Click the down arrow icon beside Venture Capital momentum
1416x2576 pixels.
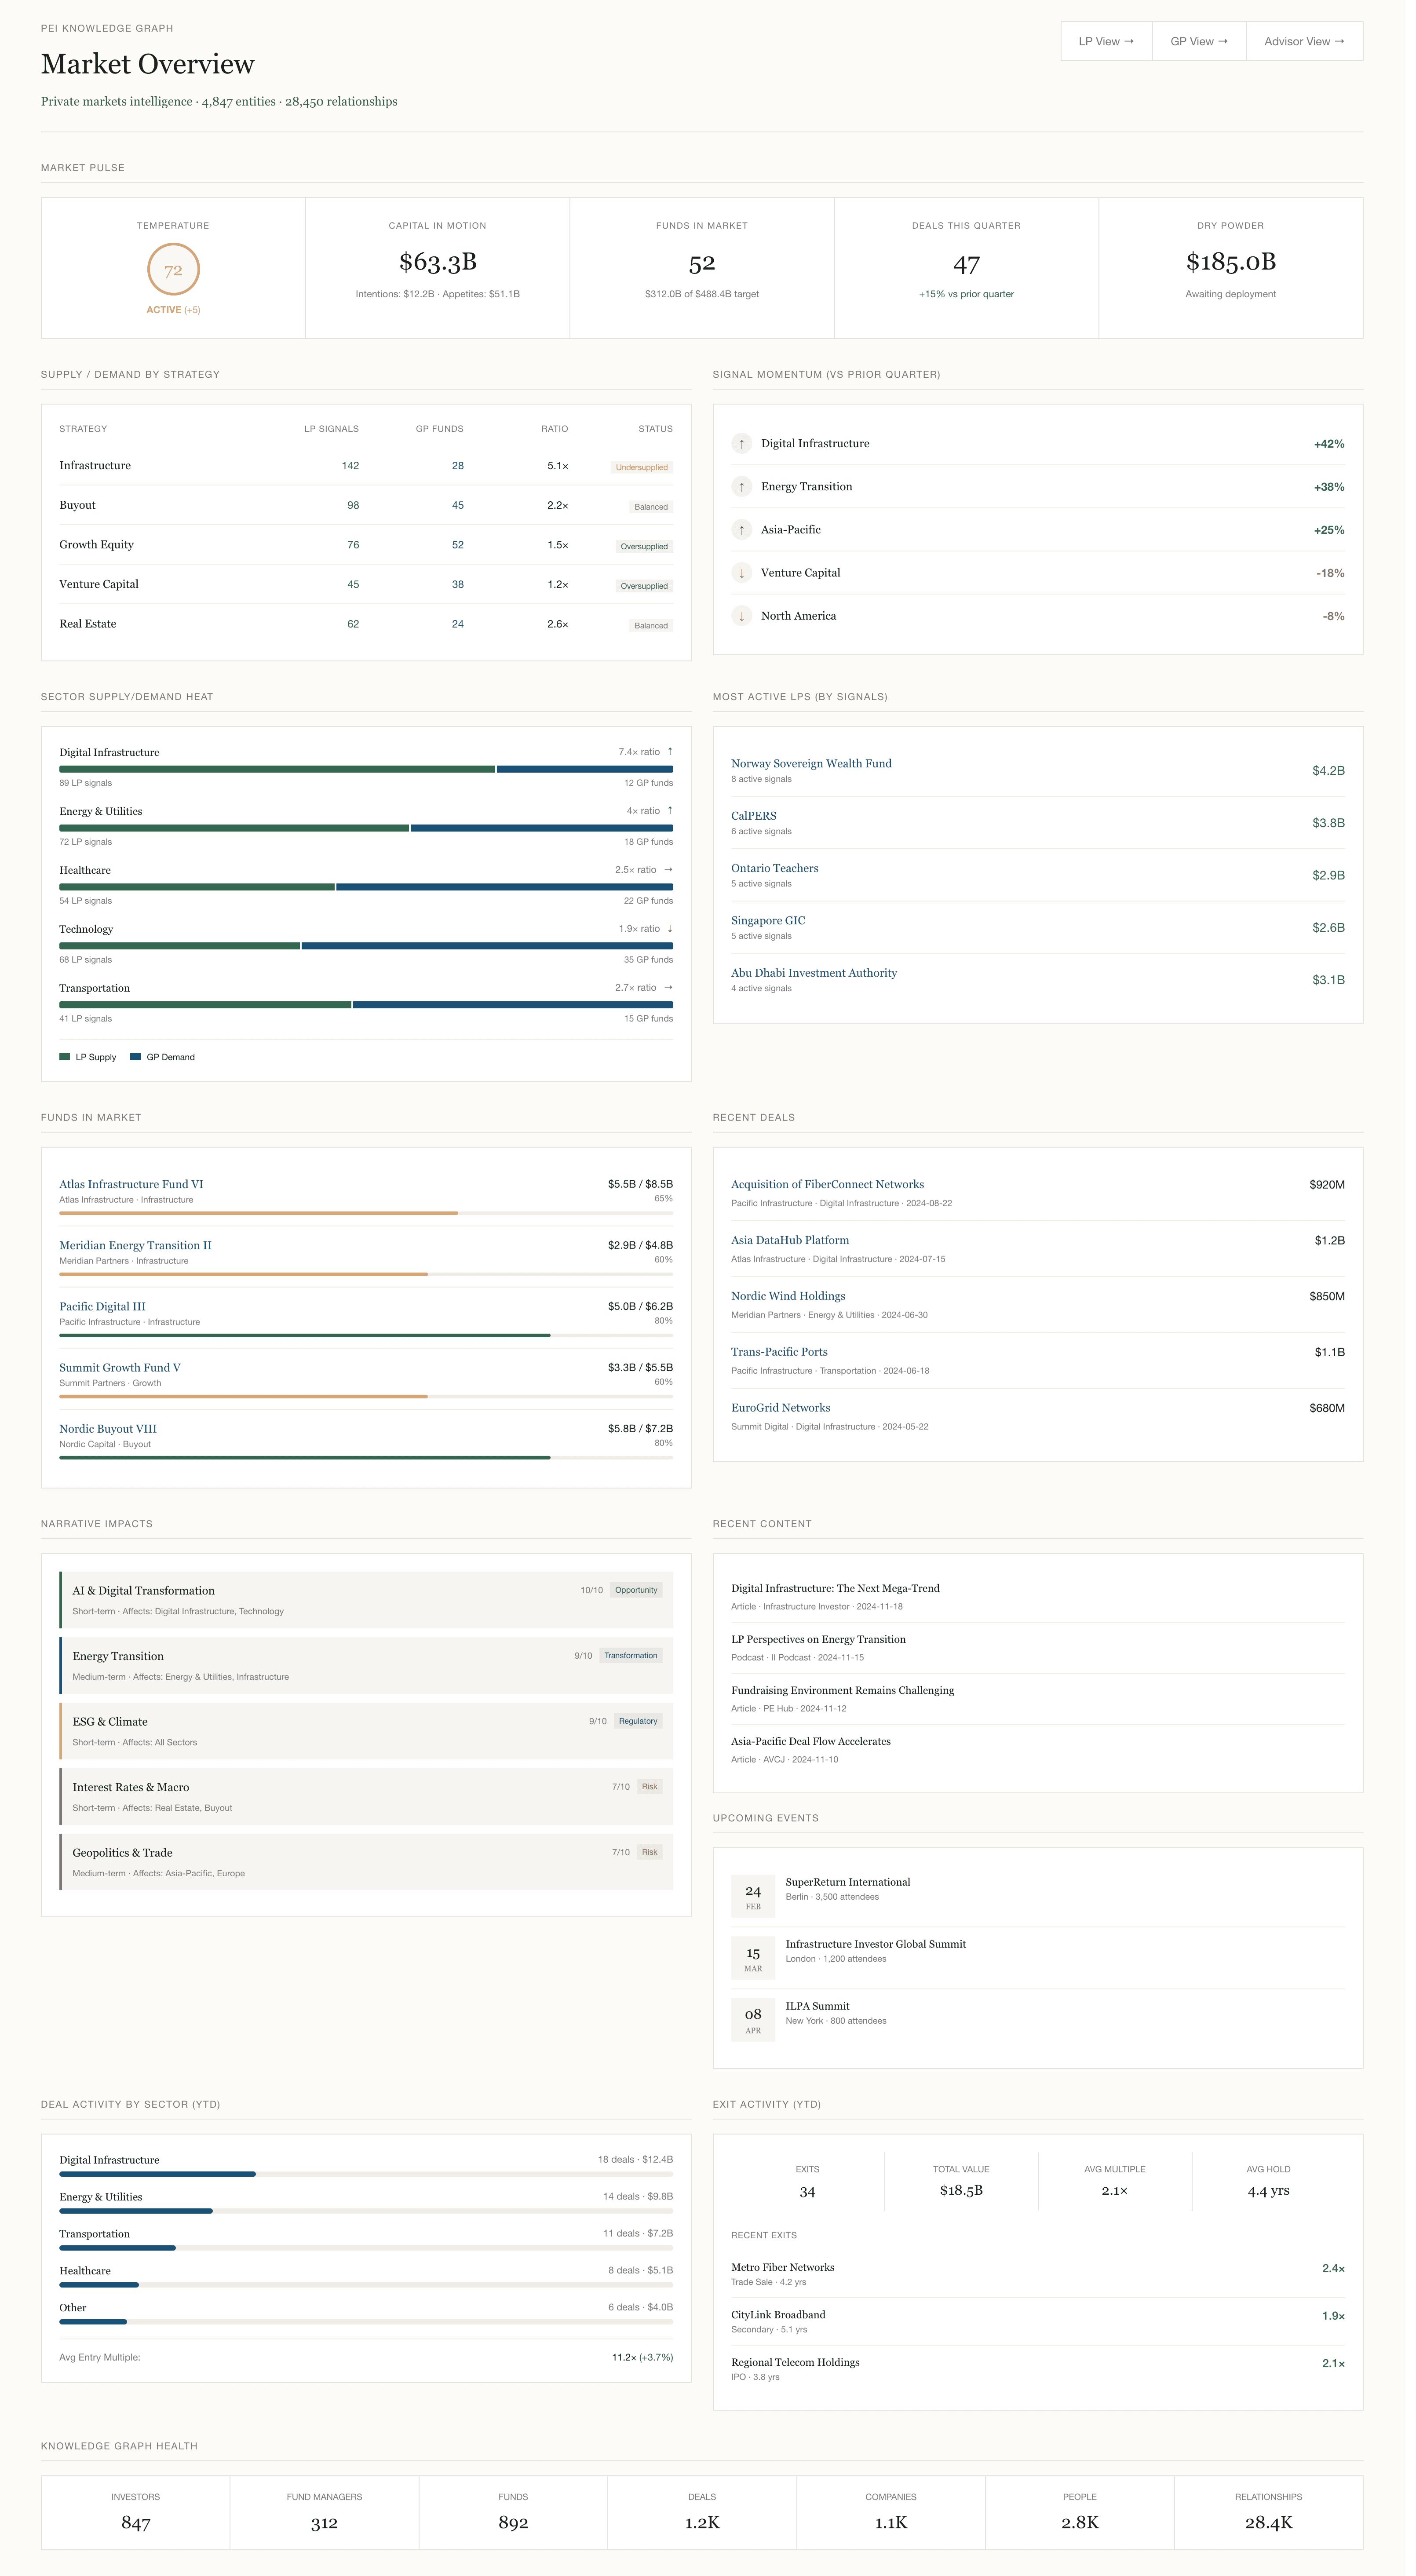point(741,573)
